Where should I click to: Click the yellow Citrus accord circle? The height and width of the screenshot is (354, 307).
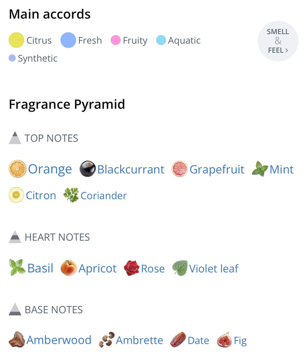pos(17,40)
